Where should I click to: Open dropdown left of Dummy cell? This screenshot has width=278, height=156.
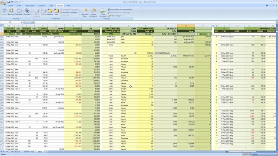(x=196, y=34)
